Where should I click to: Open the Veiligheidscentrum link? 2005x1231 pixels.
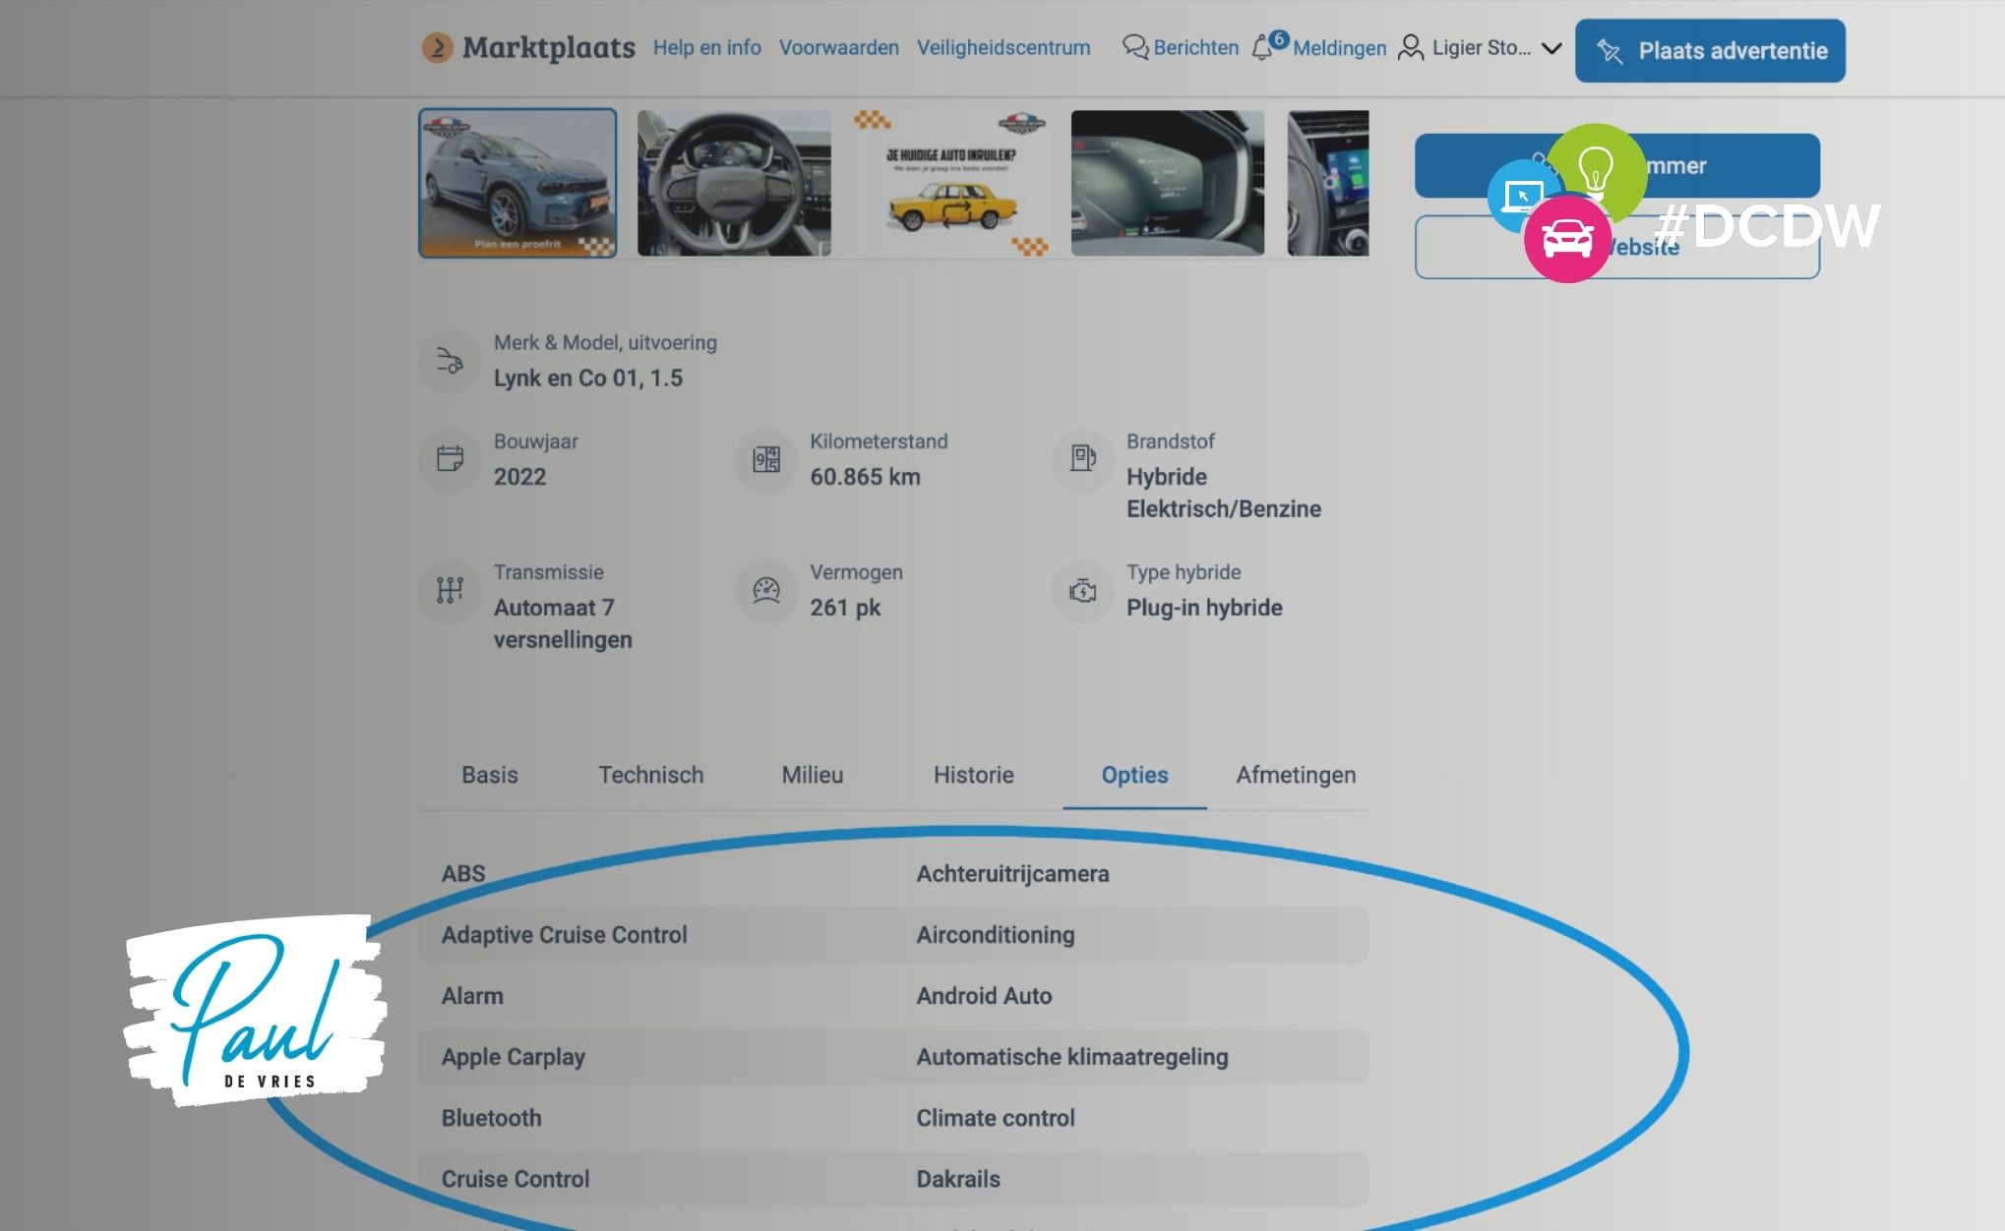(1003, 47)
